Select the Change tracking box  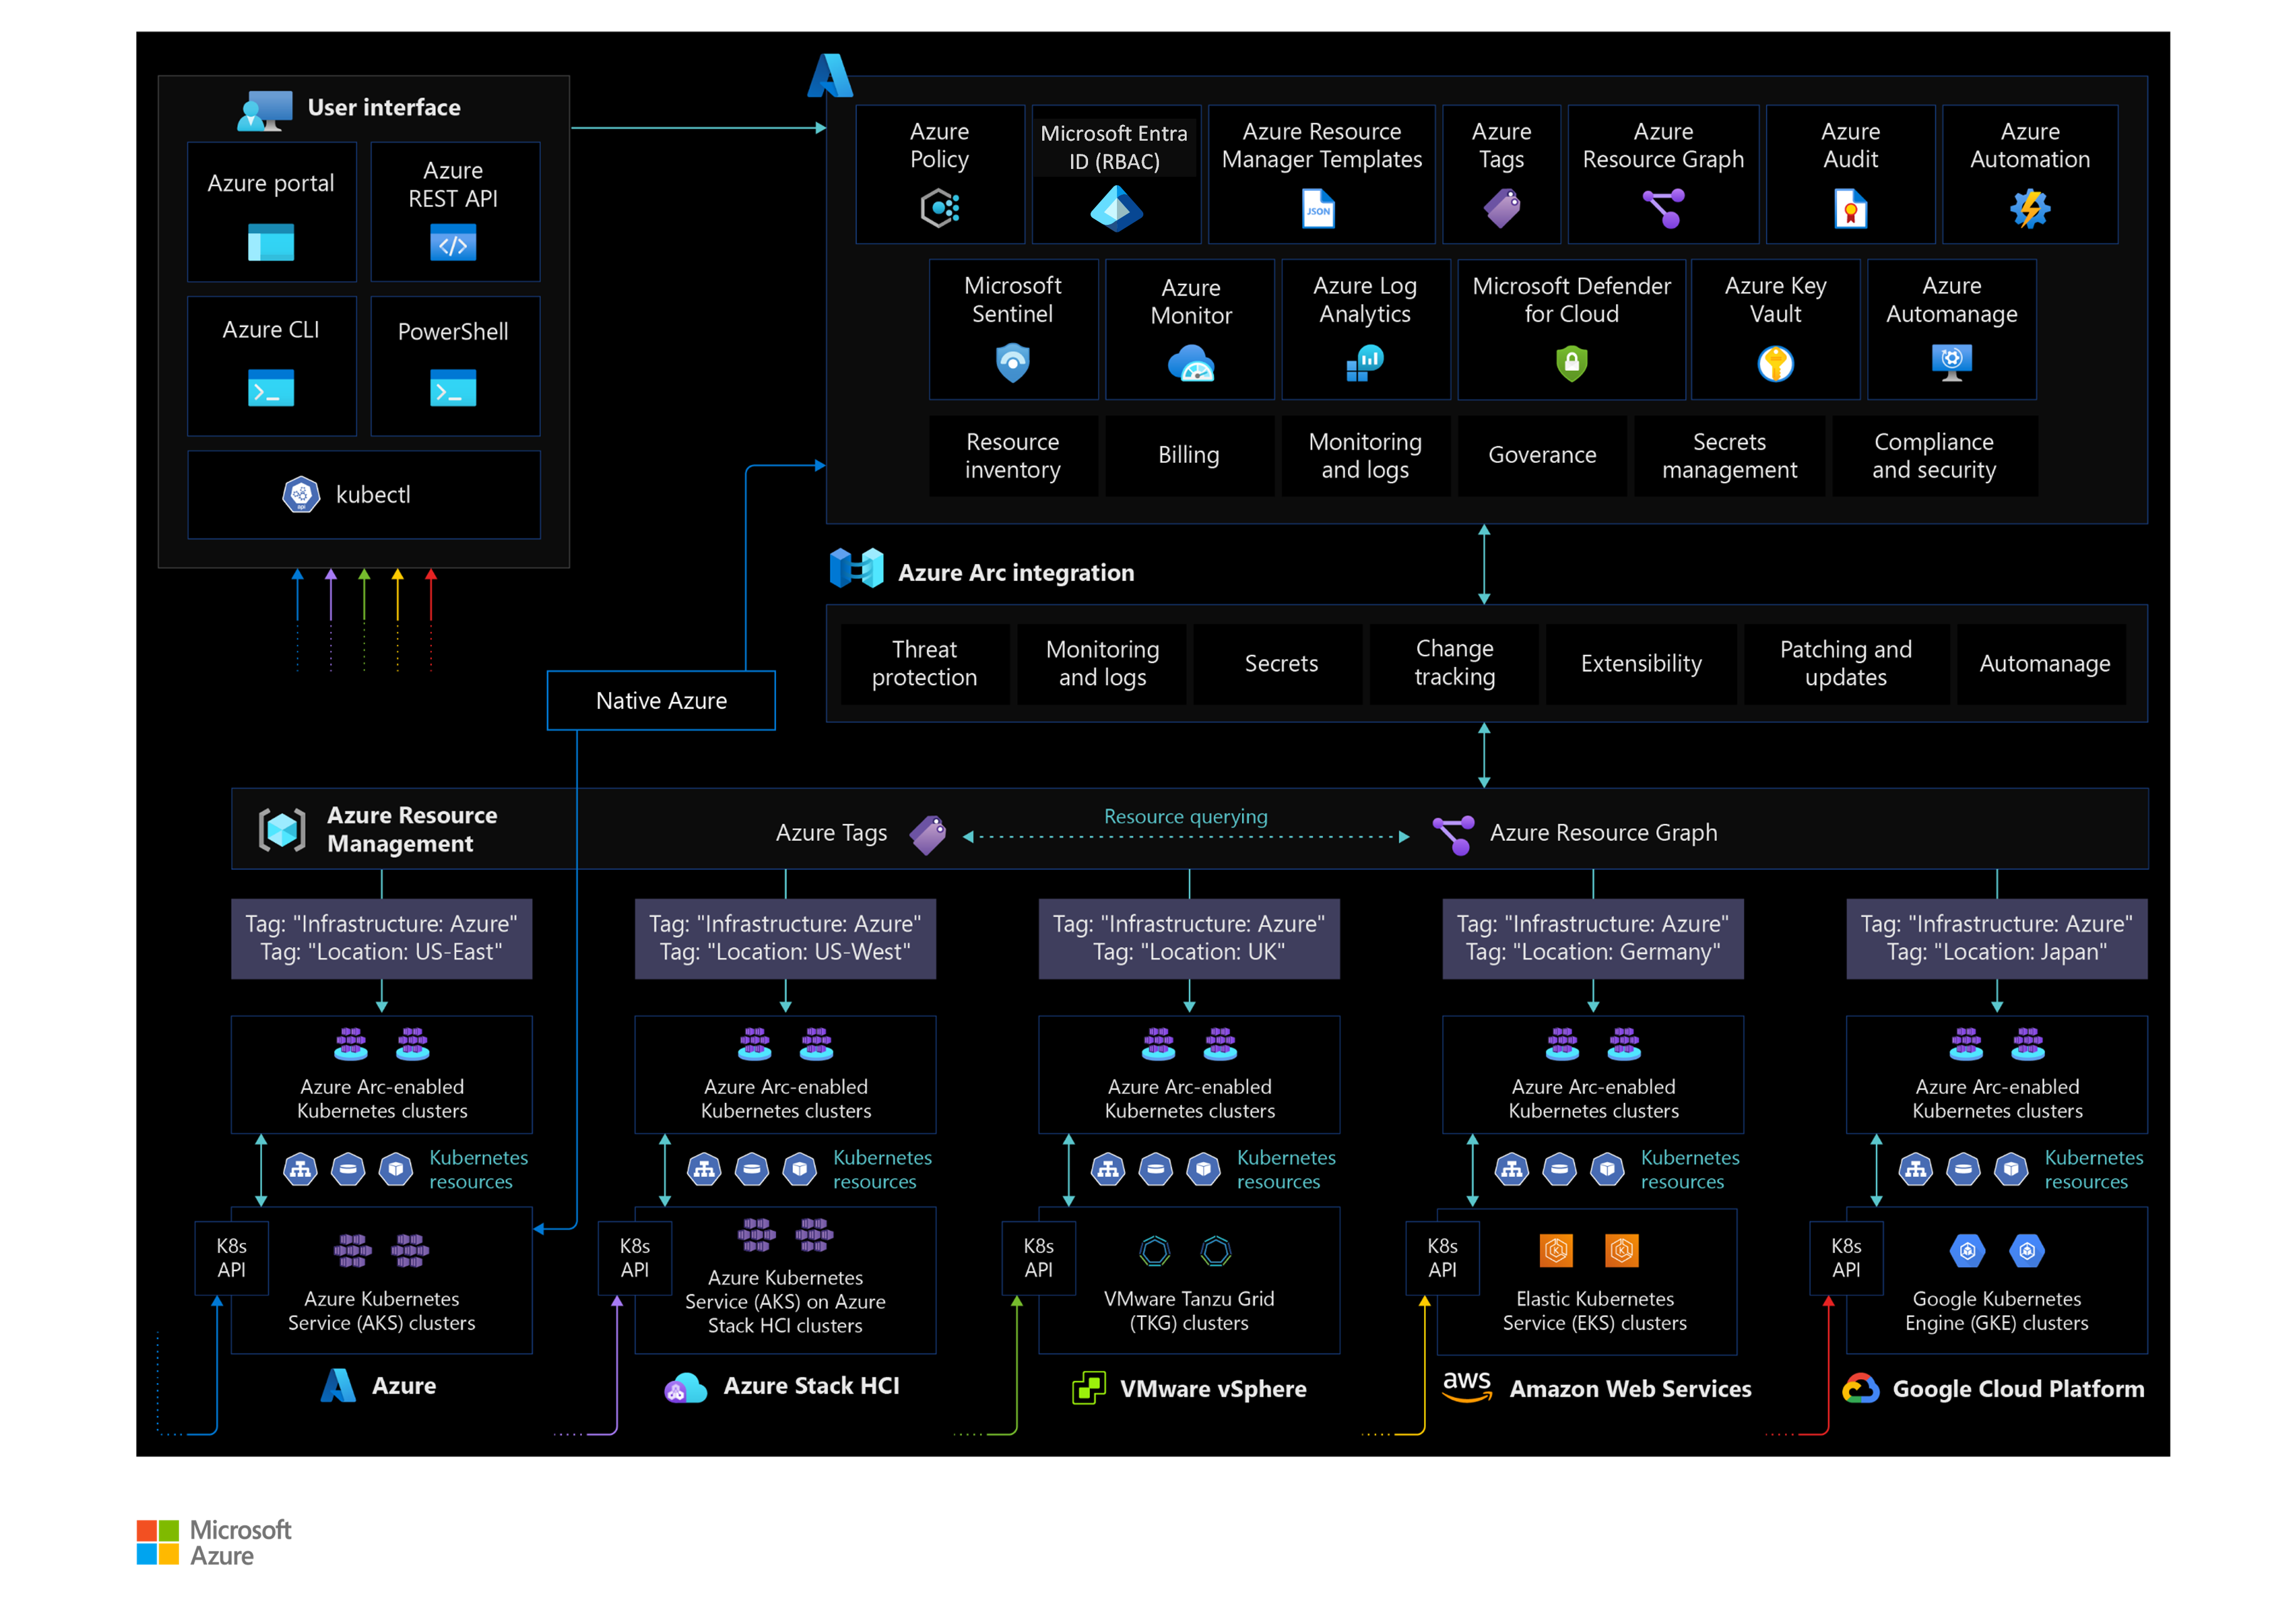point(1454,663)
